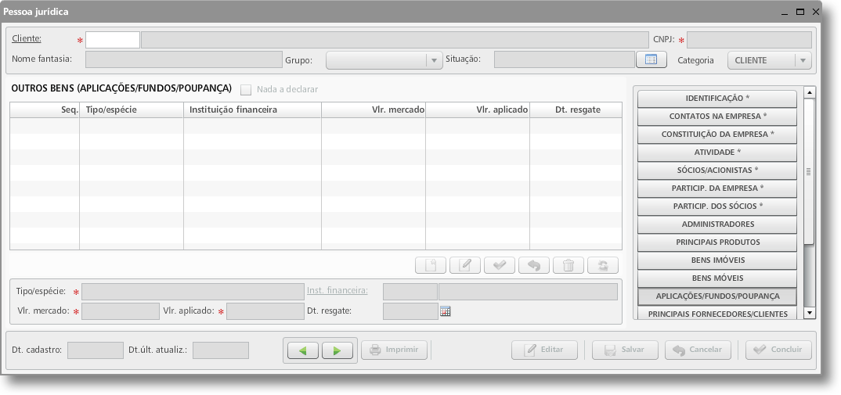The image size is (841, 395).
Task: Open the Situação table lookup icon
Action: tap(652, 59)
